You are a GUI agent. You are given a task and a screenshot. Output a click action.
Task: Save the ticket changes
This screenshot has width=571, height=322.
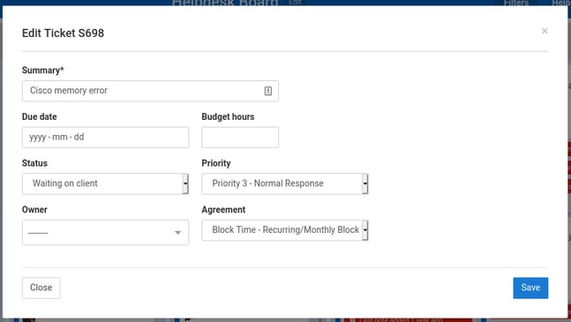pos(530,288)
